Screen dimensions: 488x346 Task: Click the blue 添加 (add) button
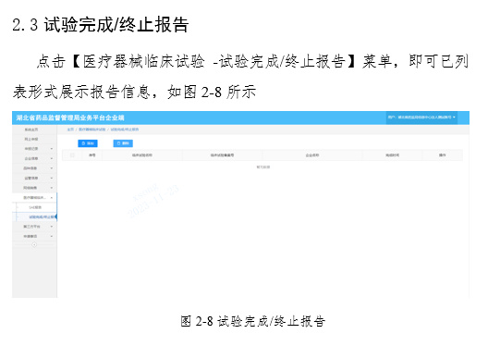88,143
